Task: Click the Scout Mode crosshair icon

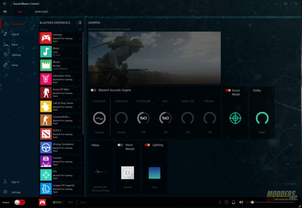Action: 235,118
